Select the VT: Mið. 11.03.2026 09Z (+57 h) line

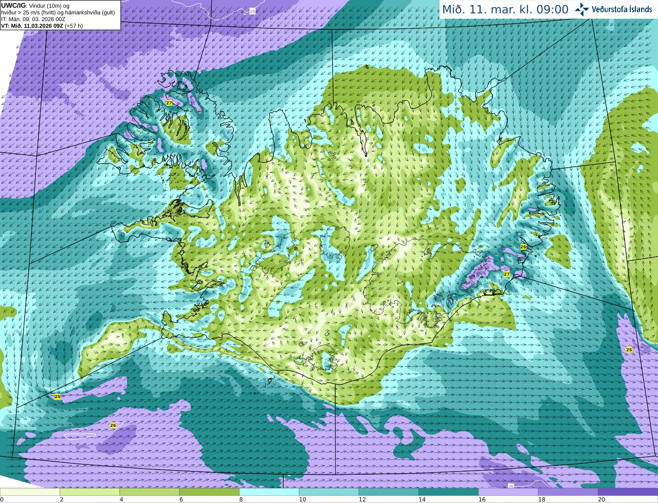tap(42, 26)
